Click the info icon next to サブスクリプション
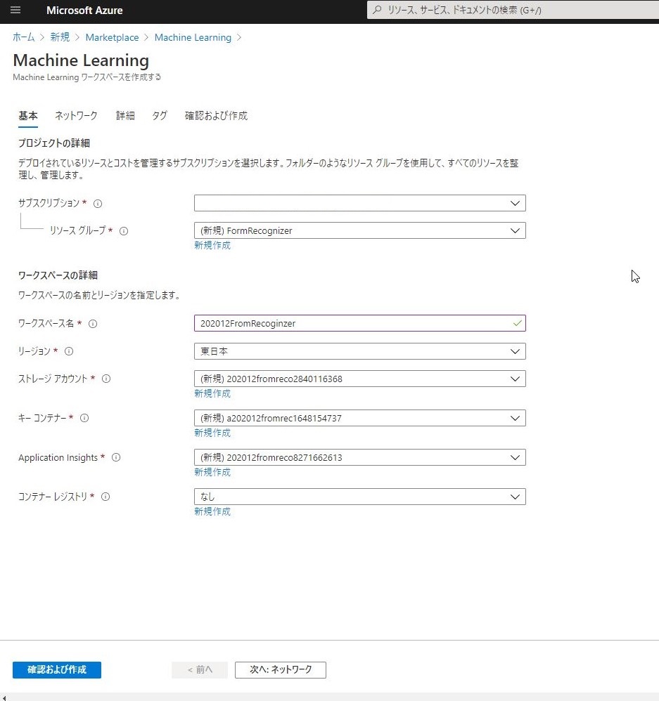This screenshot has width=659, height=701. click(98, 204)
